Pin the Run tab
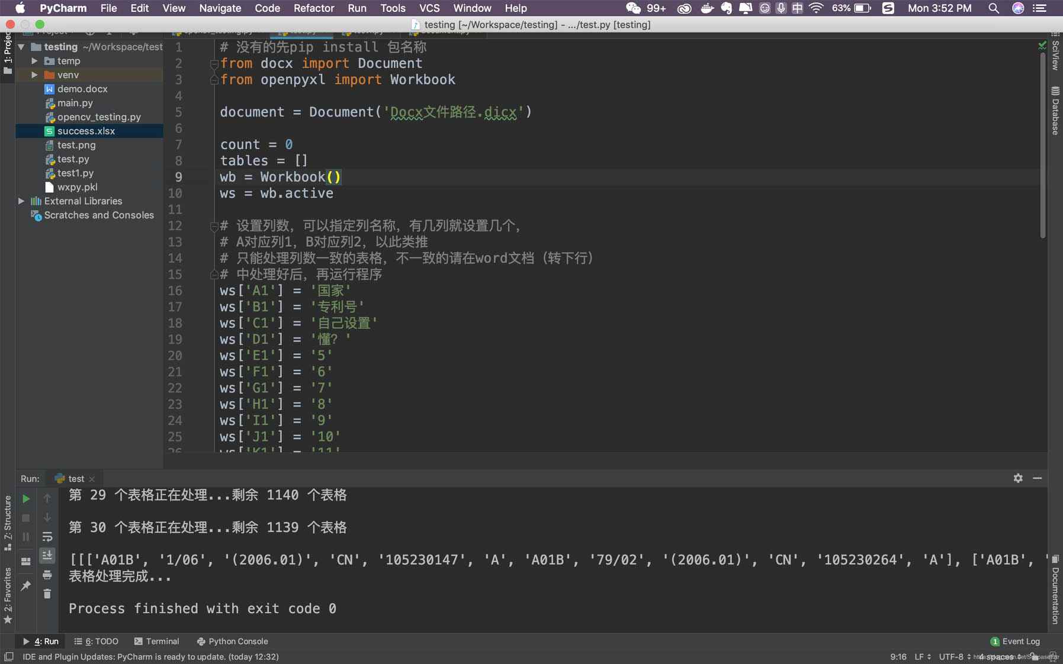The image size is (1063, 664). (x=25, y=586)
